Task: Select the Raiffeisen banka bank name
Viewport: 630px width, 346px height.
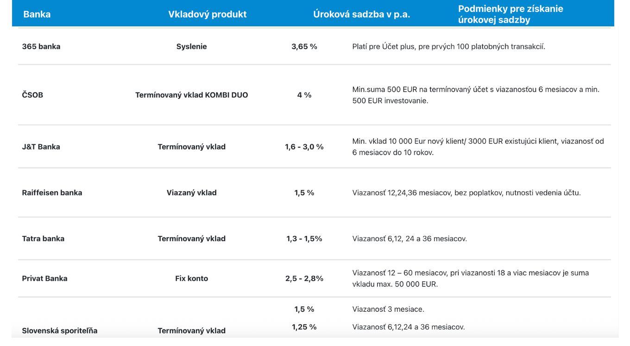Action: coord(52,192)
